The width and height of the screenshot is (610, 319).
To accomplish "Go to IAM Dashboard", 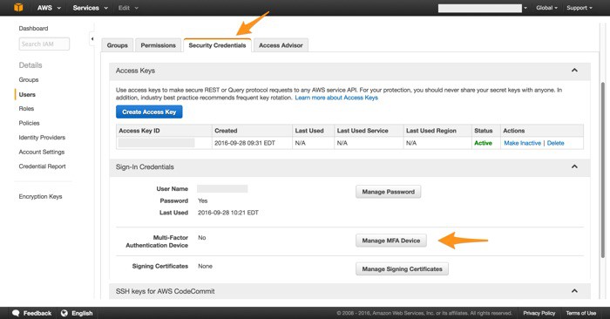I will 33,29.
